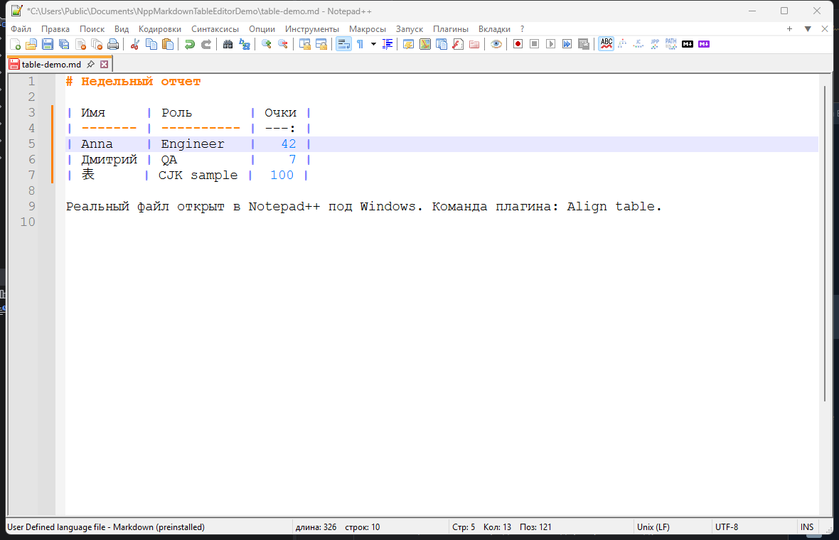Click the Open file folder icon
This screenshot has width=839, height=540.
pyautogui.click(x=31, y=44)
